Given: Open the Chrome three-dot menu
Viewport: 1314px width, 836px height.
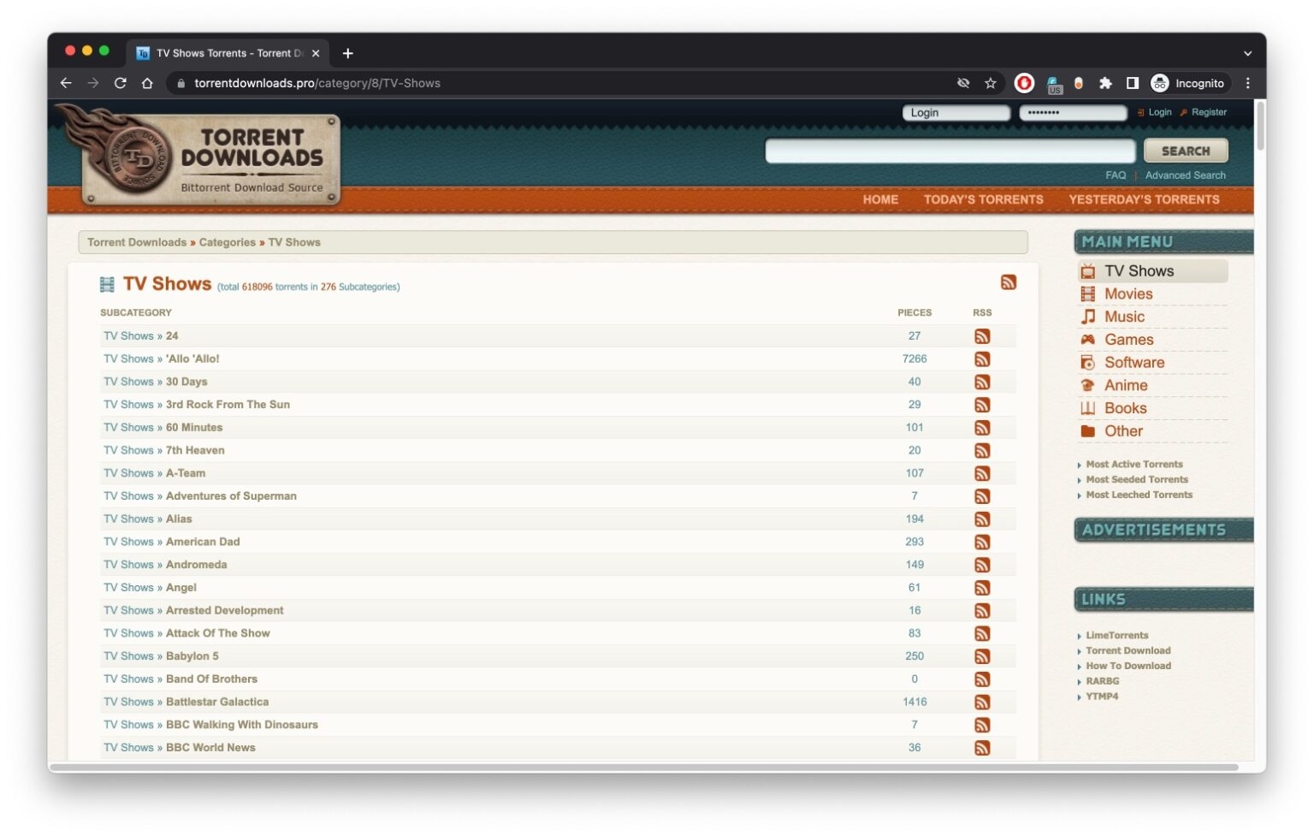Looking at the screenshot, I should 1247,83.
